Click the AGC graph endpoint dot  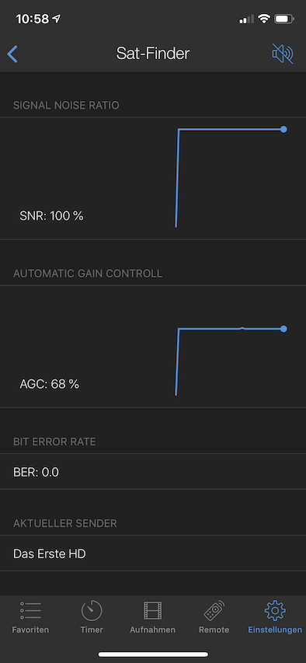click(283, 329)
